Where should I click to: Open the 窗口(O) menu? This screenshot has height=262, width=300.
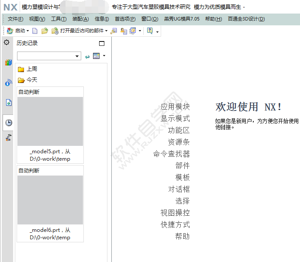pos(150,19)
